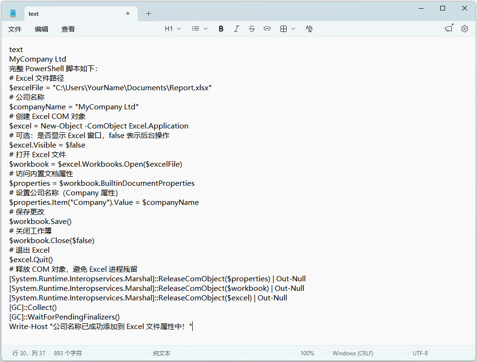Image resolution: width=477 pixels, height=362 pixels.
Task: Click the unsaved dot on text tab
Action: pos(128,13)
